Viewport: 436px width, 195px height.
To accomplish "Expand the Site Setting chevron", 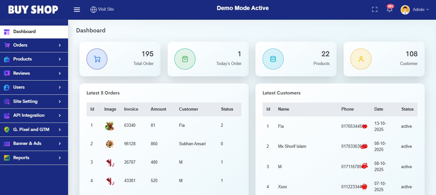I will (60, 102).
